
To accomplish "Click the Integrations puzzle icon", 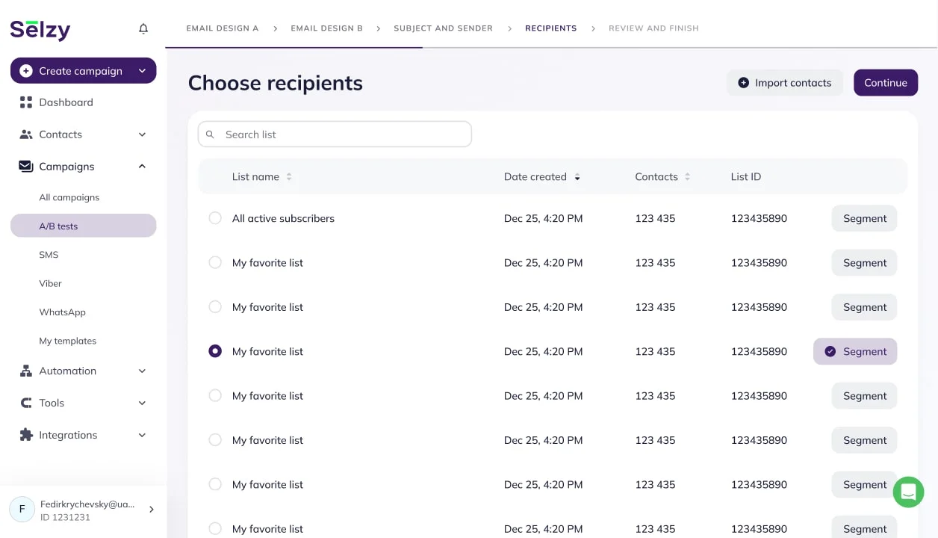I will point(26,435).
